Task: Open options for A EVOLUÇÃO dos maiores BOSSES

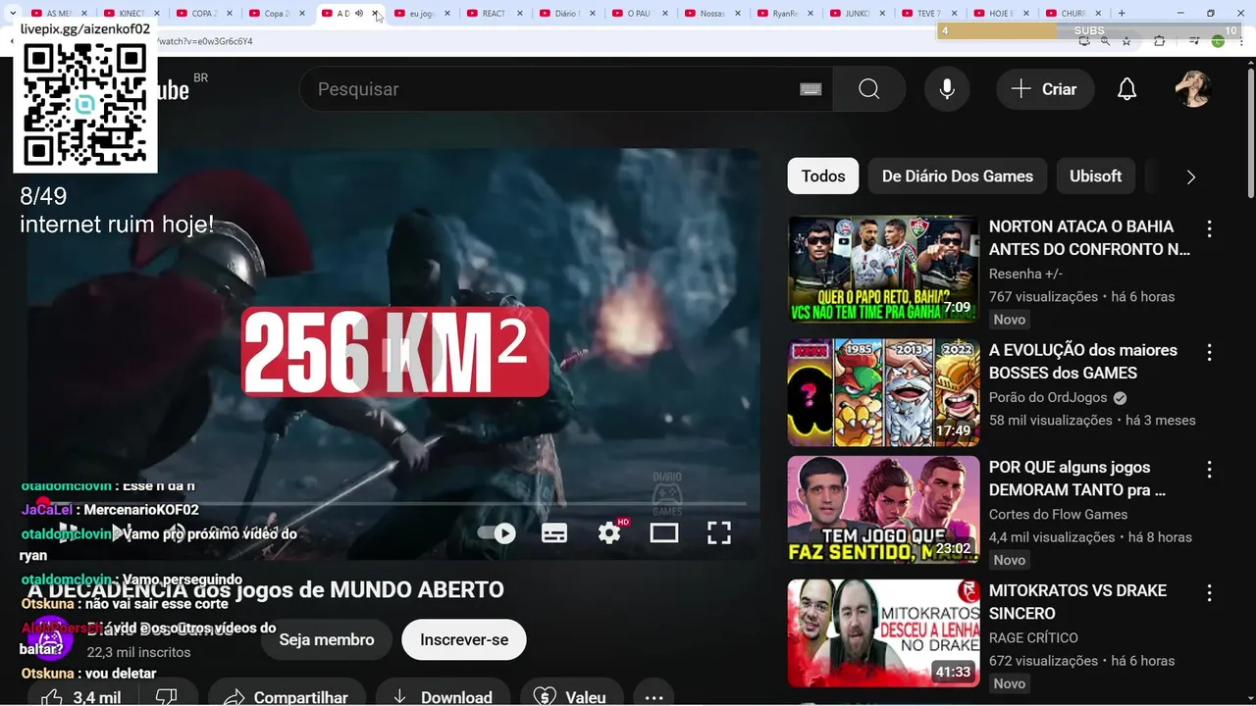Action: pos(1209,352)
